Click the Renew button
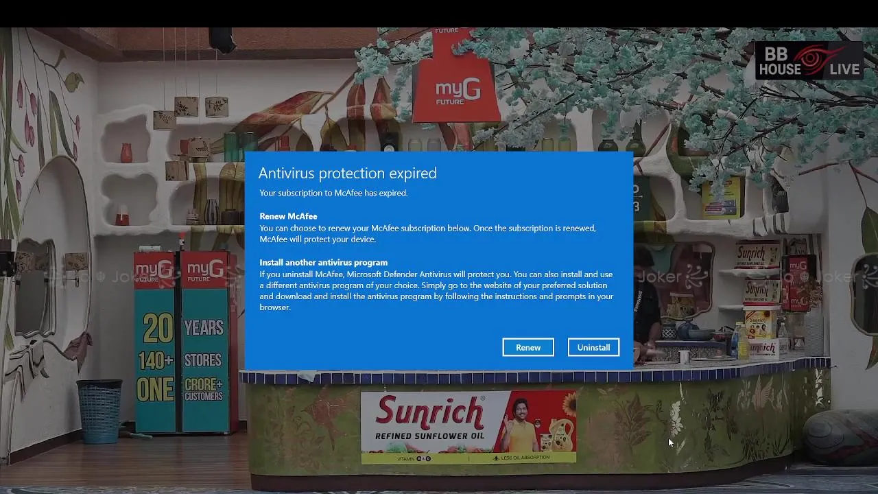Screen dimensions: 878x494 (x=528, y=347)
